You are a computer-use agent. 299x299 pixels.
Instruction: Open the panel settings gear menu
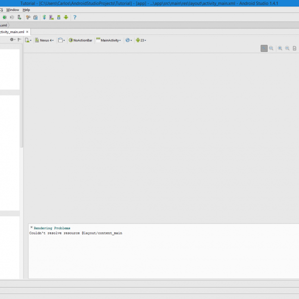tap(12, 40)
